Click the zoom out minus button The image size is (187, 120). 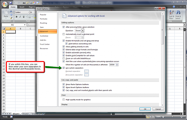click(163, 117)
